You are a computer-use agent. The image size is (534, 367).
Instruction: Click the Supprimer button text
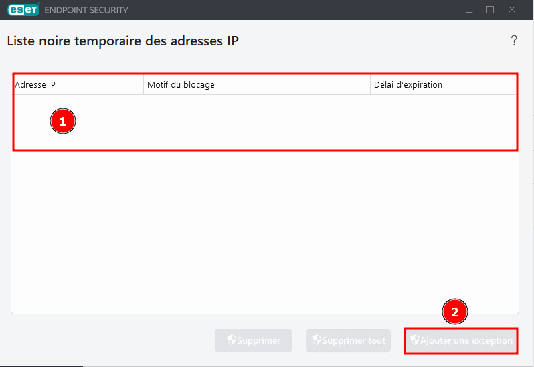[x=258, y=340]
